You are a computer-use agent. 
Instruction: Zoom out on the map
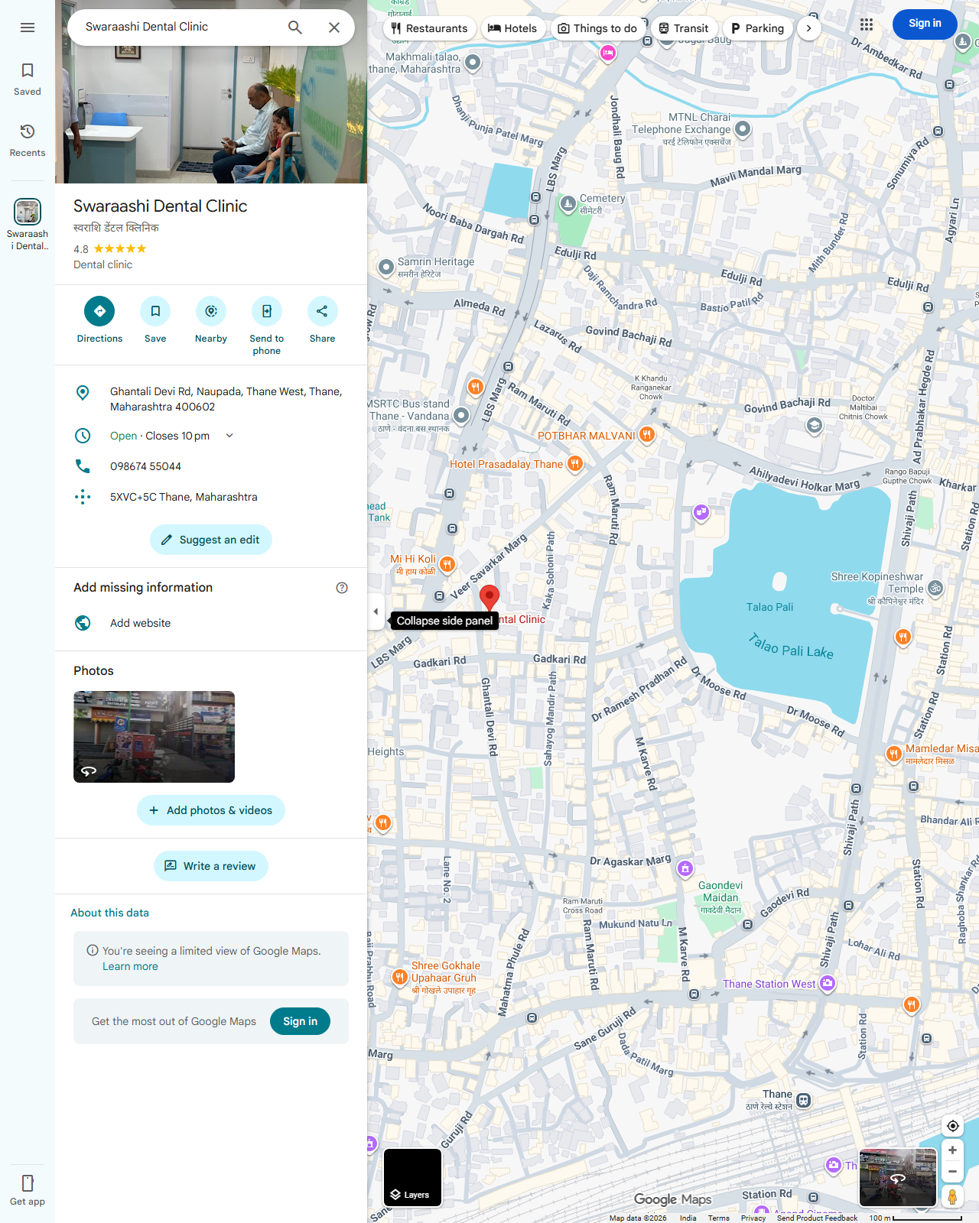tap(952, 1171)
